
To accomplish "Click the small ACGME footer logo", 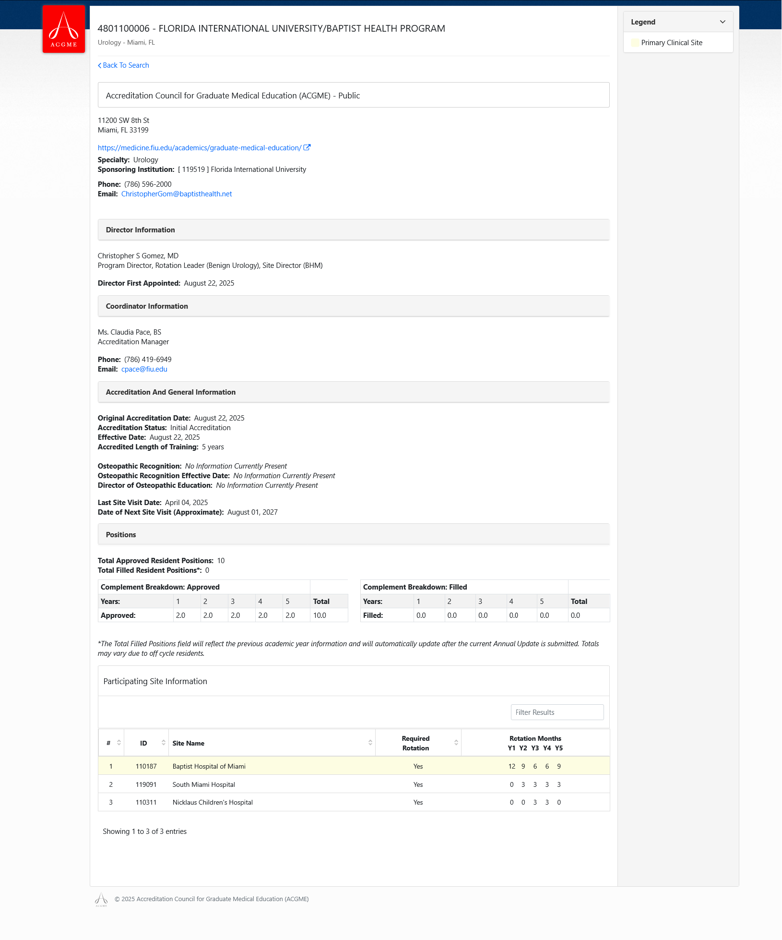I will [101, 900].
